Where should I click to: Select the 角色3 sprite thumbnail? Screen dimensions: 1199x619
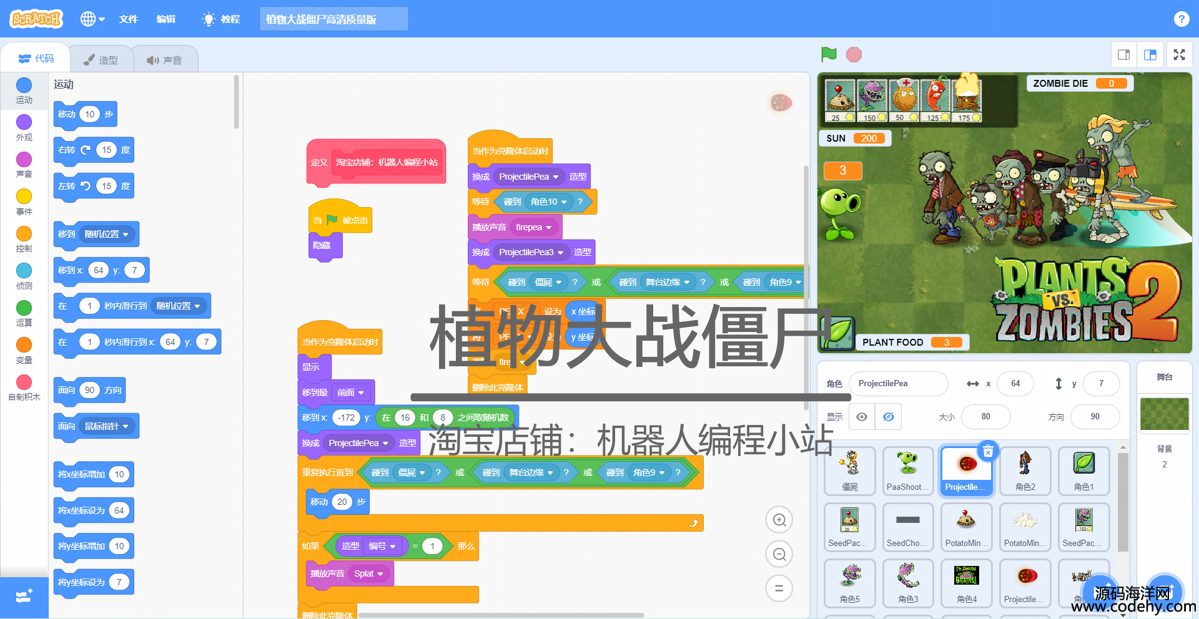908,583
